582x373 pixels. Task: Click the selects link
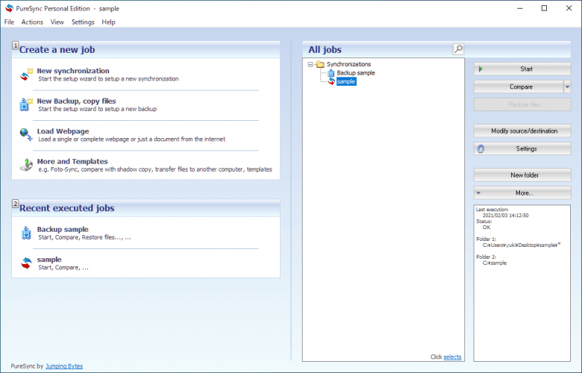tap(452, 357)
